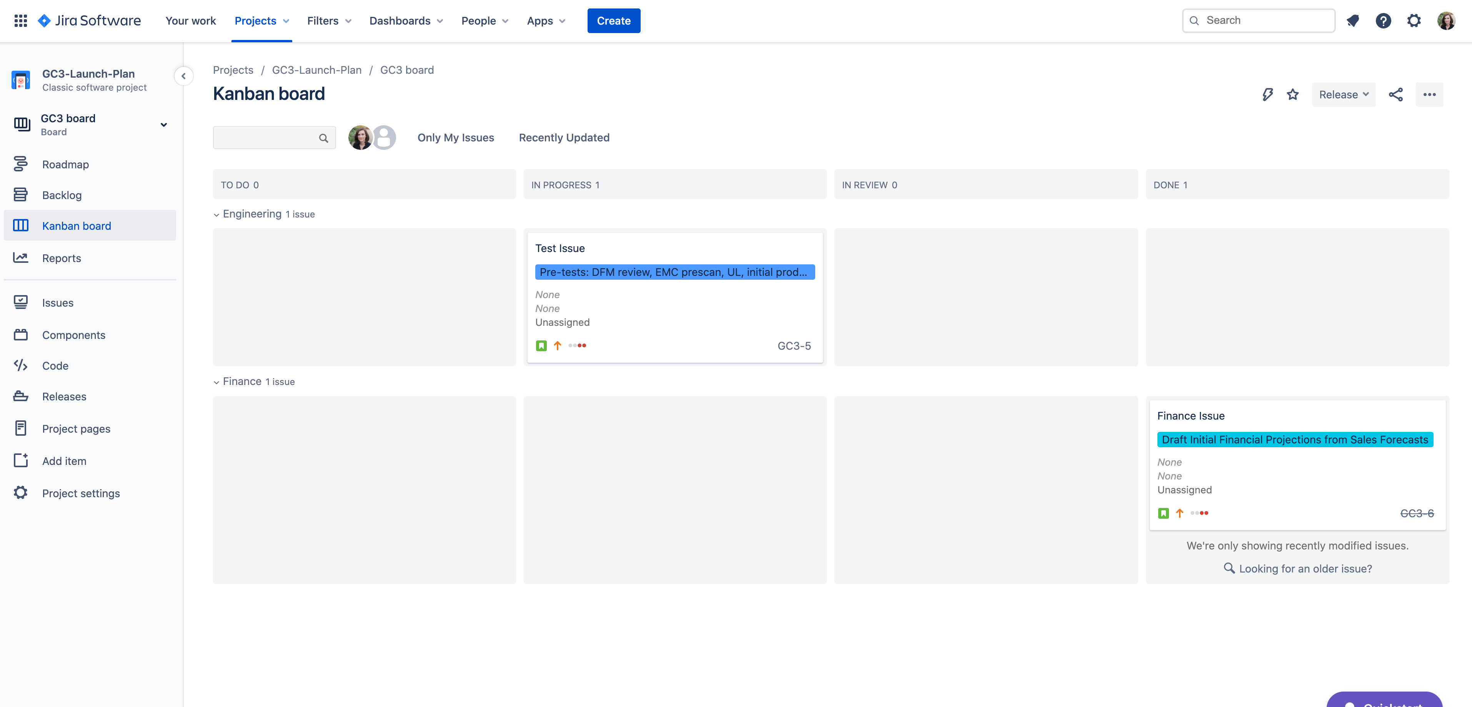Open the Release dropdown
1472x707 pixels.
point(1343,94)
